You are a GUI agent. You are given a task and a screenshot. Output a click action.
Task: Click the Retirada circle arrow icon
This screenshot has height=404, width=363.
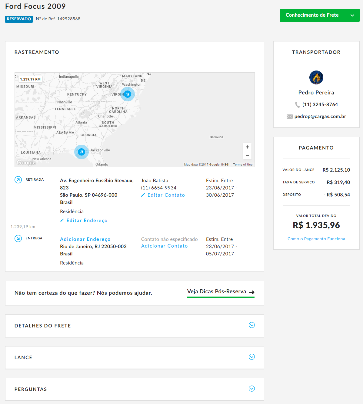tap(18, 180)
